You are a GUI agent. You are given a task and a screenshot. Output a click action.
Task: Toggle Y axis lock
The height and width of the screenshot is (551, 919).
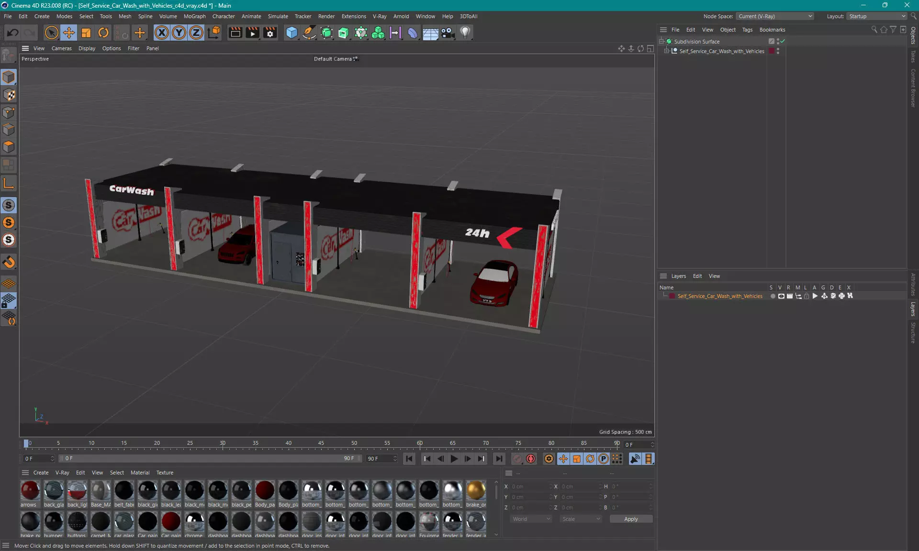(179, 33)
